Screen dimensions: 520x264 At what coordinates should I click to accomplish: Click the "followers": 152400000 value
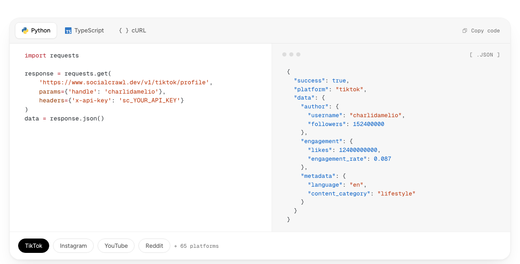pyautogui.click(x=369, y=124)
